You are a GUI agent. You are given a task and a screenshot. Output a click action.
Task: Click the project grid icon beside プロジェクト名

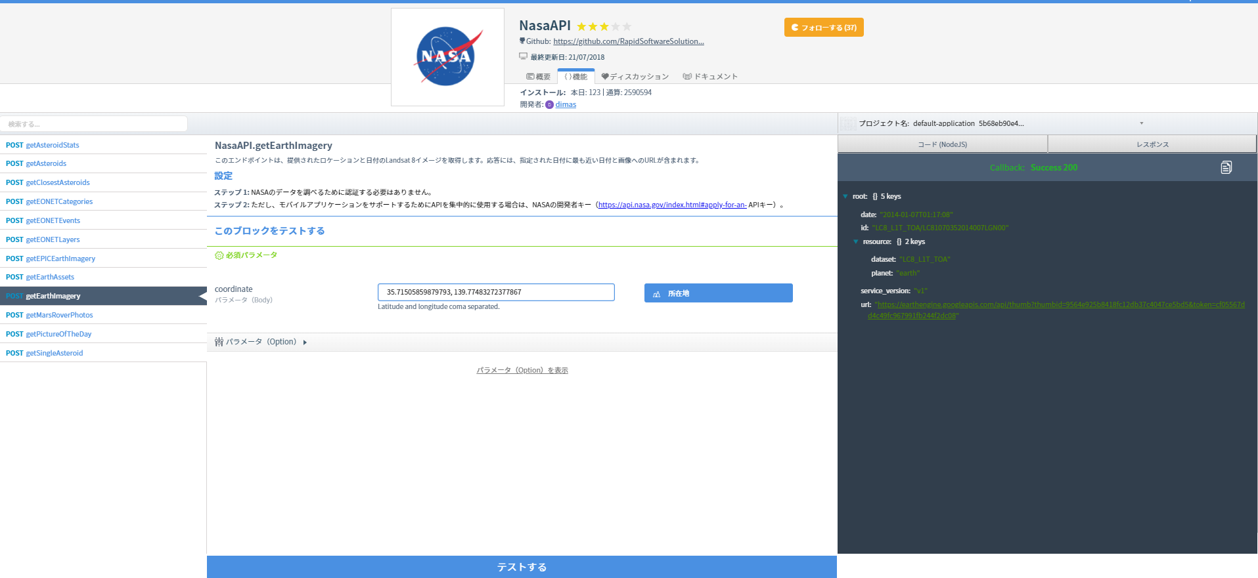click(849, 123)
